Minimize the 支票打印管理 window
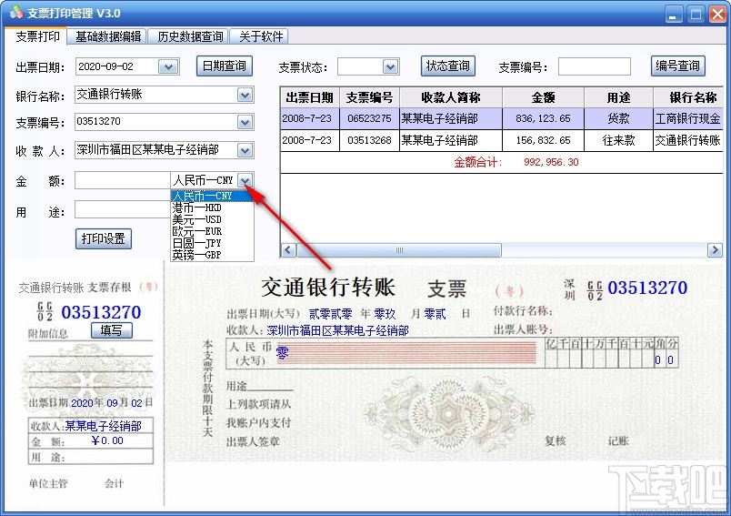Image resolution: width=731 pixels, height=516 pixels. [x=673, y=14]
